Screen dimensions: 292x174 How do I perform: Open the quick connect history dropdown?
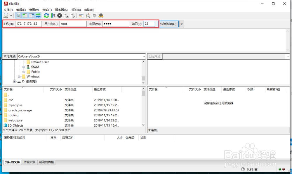182,24
